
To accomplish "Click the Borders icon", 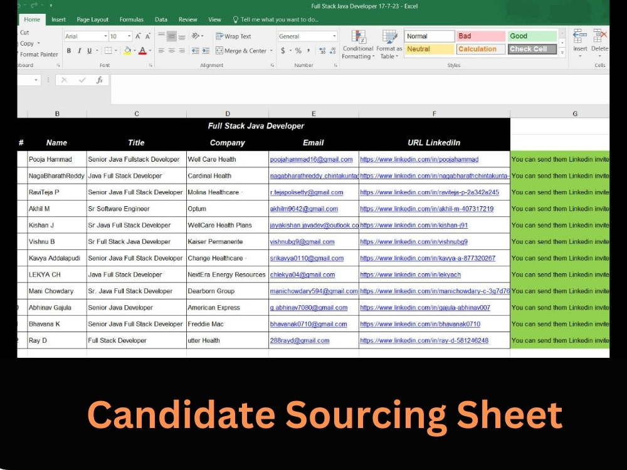I will point(108,51).
